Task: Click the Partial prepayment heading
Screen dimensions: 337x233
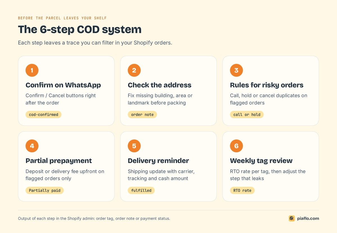Action: pyautogui.click(x=59, y=161)
